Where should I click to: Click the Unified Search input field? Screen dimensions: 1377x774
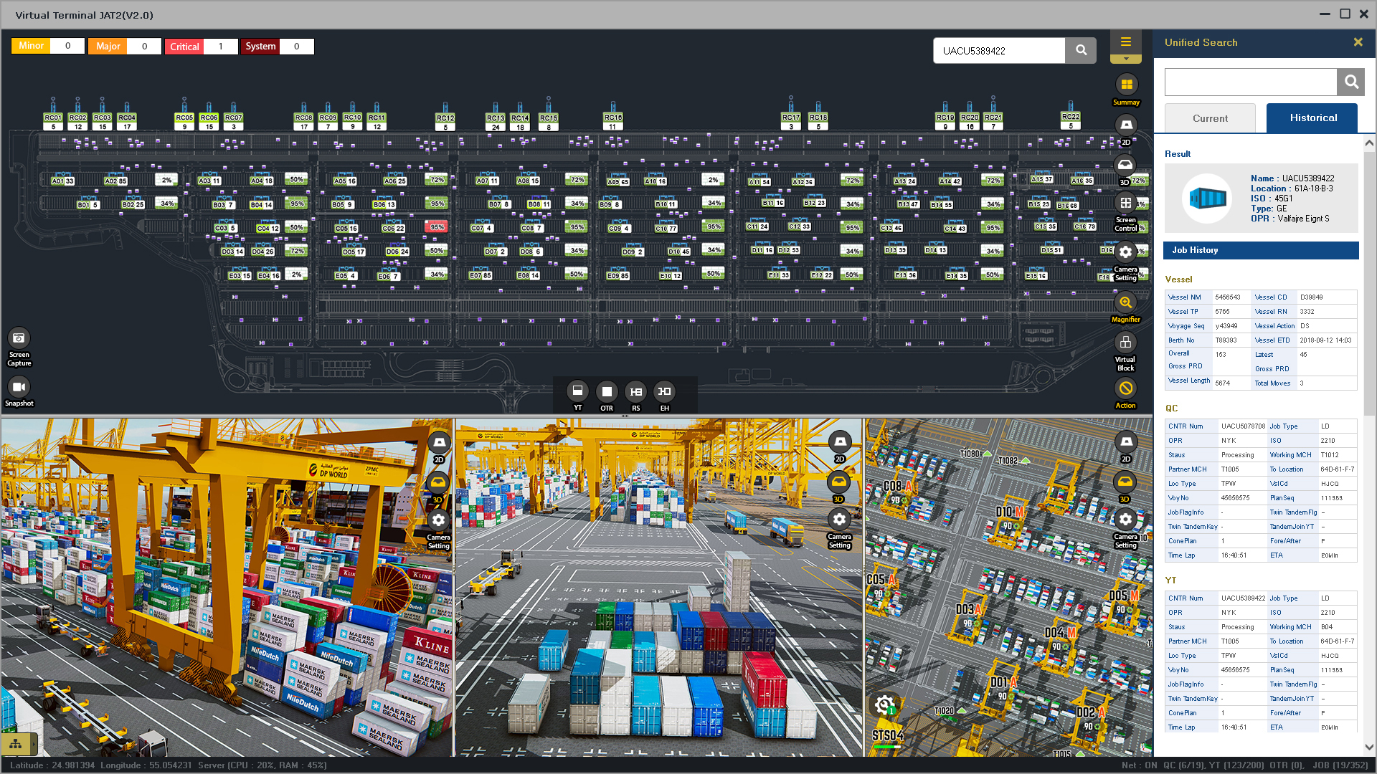tap(1250, 82)
